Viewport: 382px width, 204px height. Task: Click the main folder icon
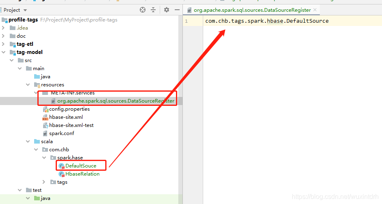click(29, 68)
